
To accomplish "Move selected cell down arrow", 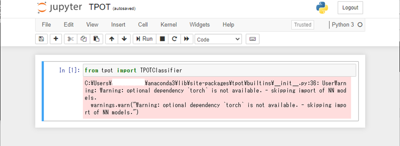I will pos(124,39).
